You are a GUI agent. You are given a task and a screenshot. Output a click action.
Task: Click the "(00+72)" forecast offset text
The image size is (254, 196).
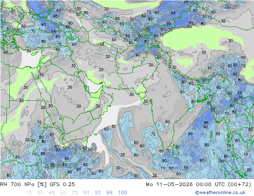pyautogui.click(x=240, y=184)
